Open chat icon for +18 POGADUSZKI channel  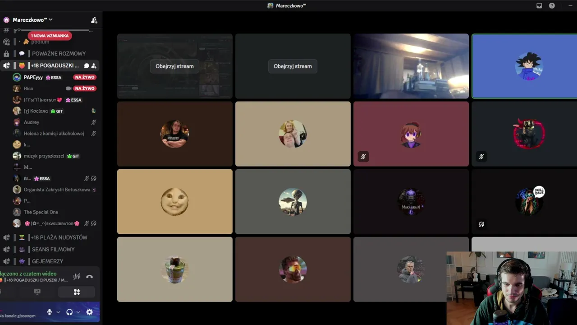87,65
